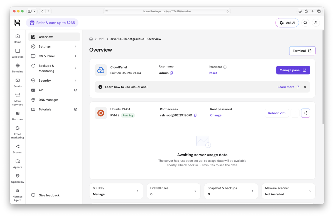
Task: Click the page vertical scrollbar
Action: click(323, 77)
